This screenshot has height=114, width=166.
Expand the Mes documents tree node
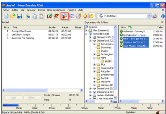click(86, 30)
